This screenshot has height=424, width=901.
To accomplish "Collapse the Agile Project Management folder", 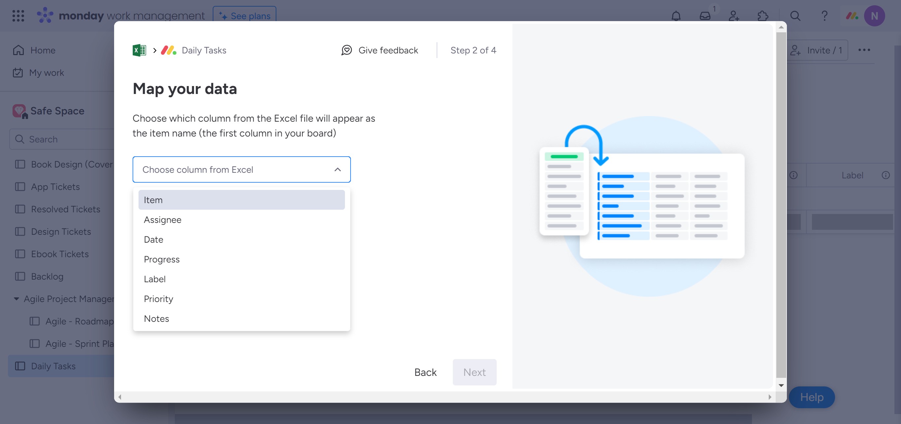I will (x=16, y=299).
